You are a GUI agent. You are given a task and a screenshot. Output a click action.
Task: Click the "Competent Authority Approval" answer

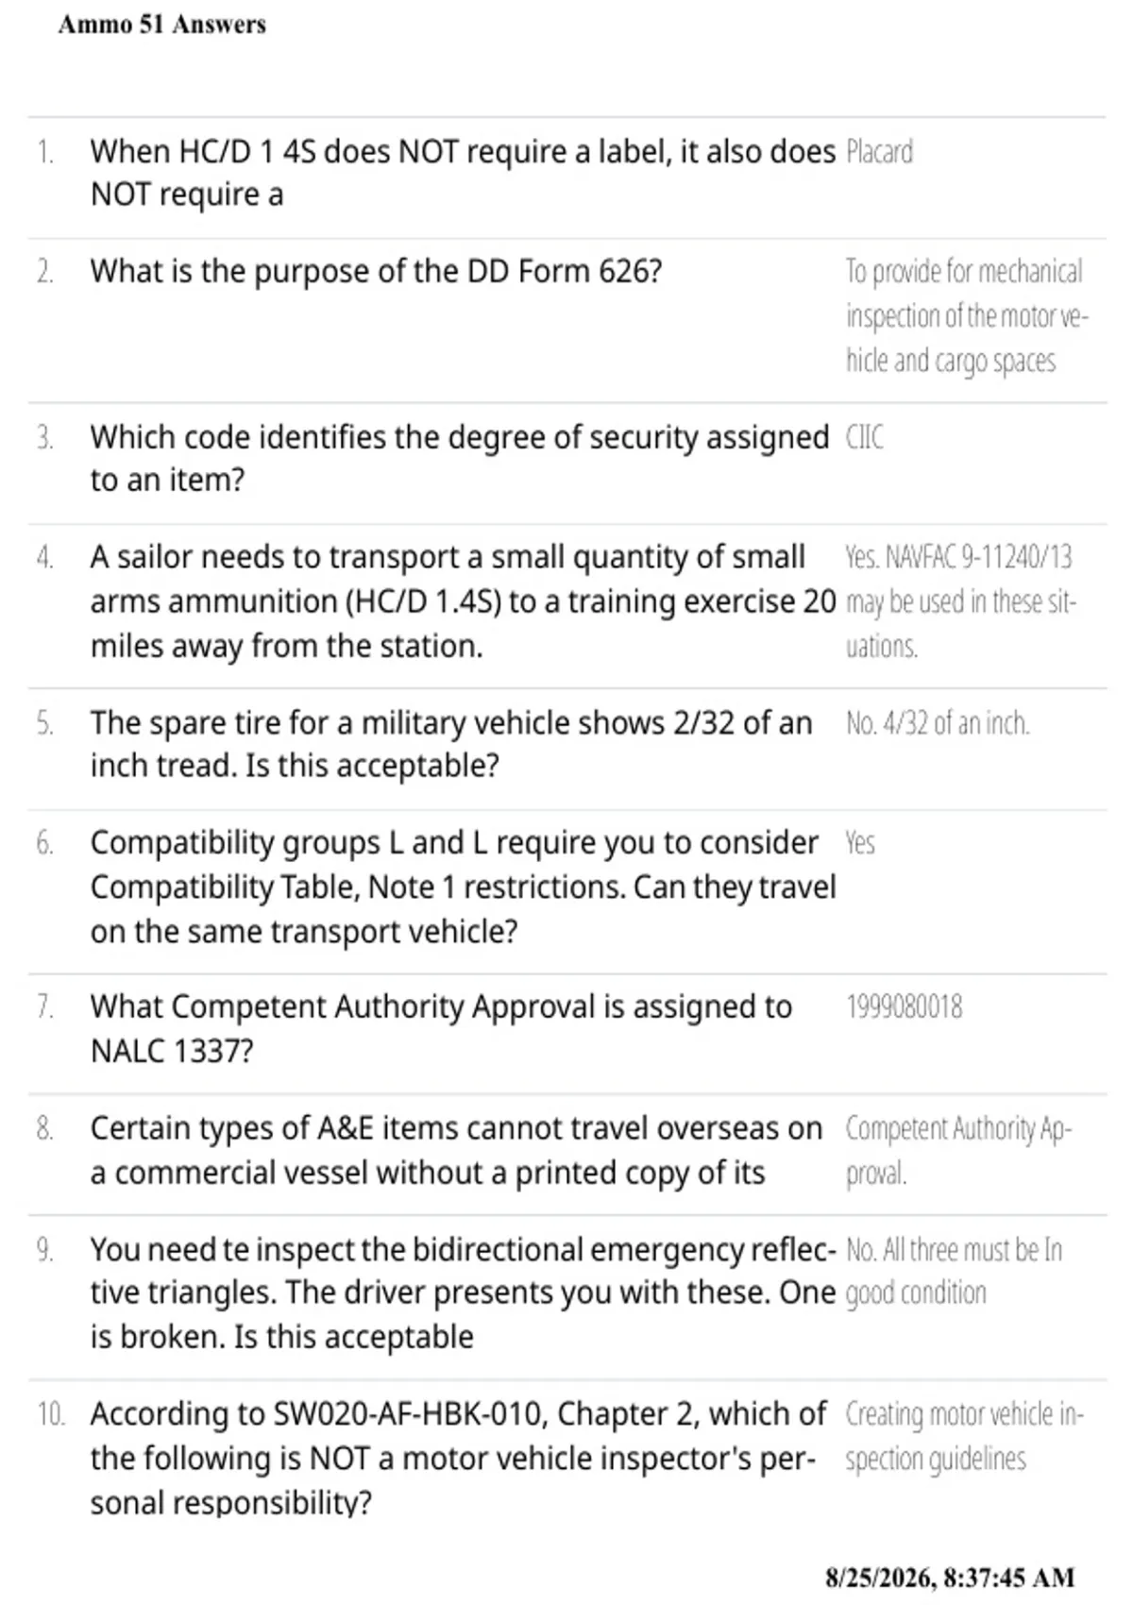[958, 1151]
